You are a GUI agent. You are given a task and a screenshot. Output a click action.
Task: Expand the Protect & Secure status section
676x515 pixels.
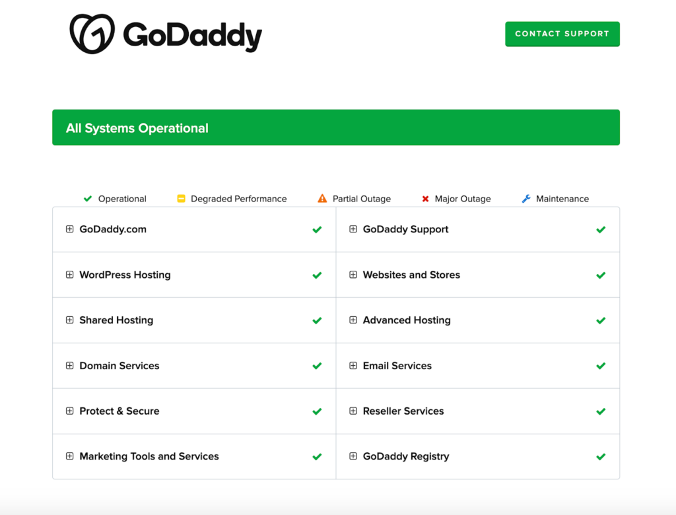pyautogui.click(x=69, y=411)
